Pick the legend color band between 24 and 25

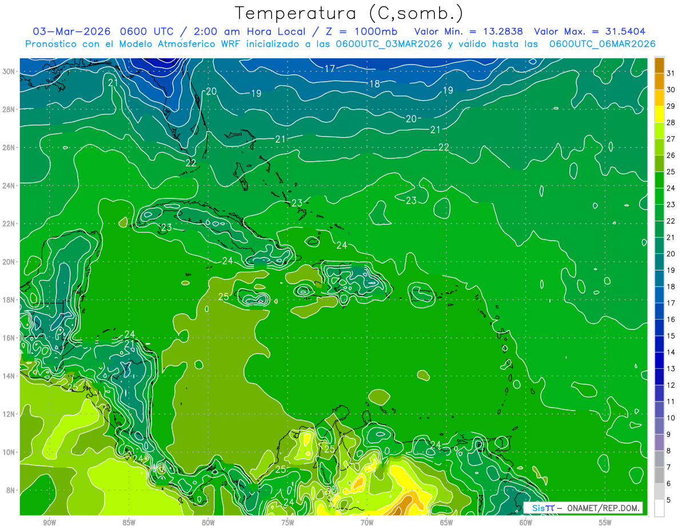(659, 180)
